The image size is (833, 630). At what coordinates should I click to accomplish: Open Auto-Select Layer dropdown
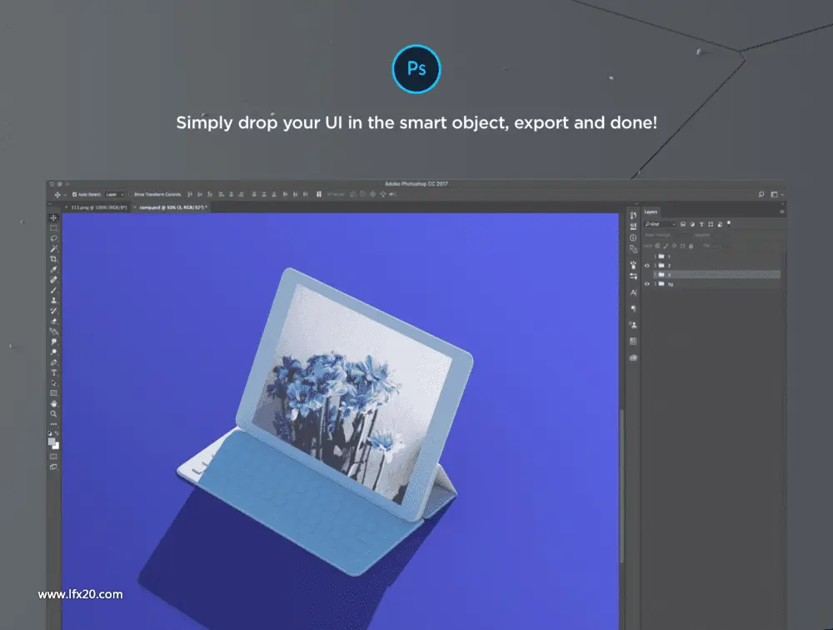(114, 194)
